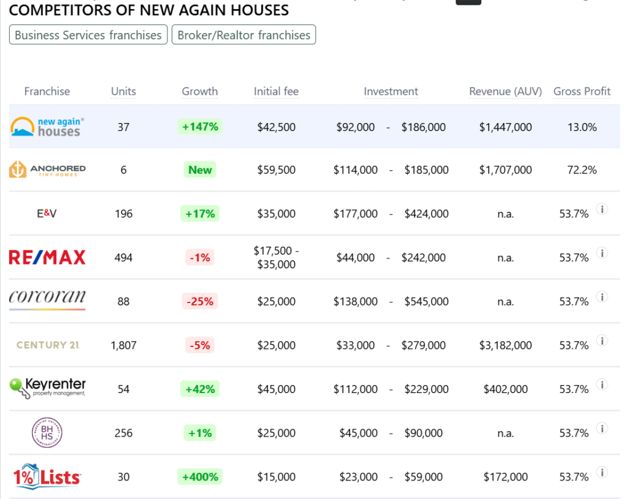Show gross profit info for BHHS row
The width and height of the screenshot is (628, 499).
click(x=602, y=428)
